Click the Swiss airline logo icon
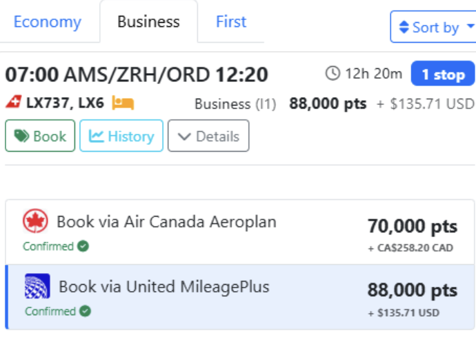The image size is (476, 349). point(14,103)
